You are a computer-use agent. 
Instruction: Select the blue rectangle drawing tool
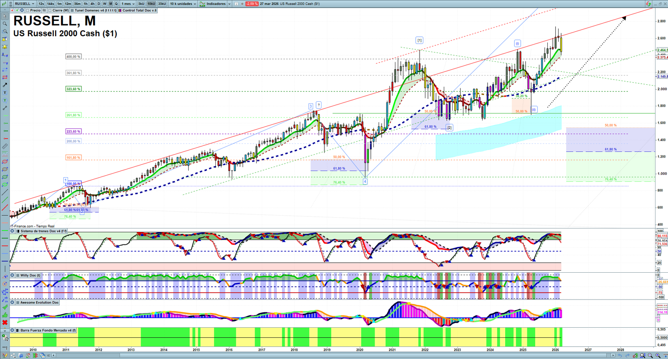pyautogui.click(x=5, y=70)
